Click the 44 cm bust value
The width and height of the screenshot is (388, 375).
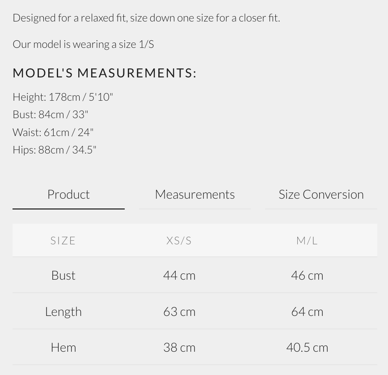point(179,275)
